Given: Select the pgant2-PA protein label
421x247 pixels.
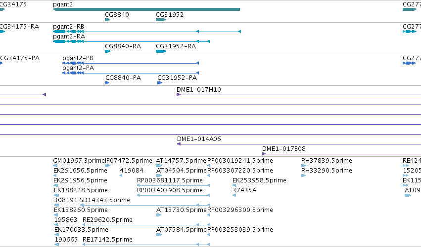Looking at the screenshot, I should tap(78, 68).
